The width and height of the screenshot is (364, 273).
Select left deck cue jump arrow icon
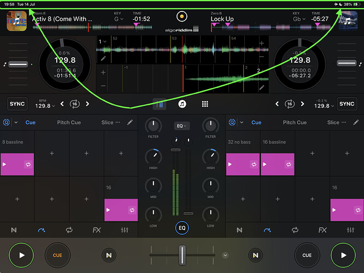(x=42, y=230)
